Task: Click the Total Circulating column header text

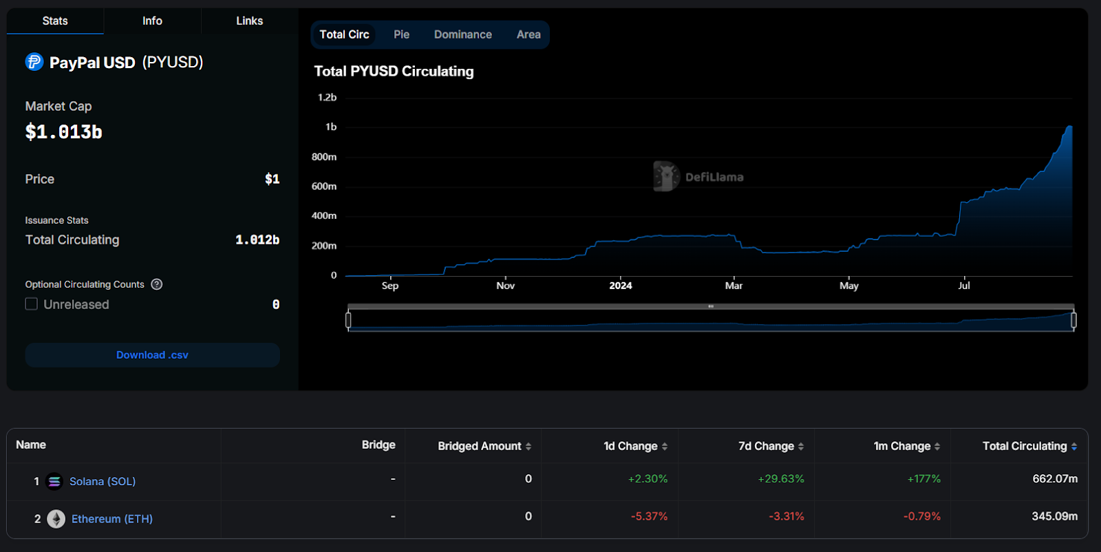Action: point(1025,446)
